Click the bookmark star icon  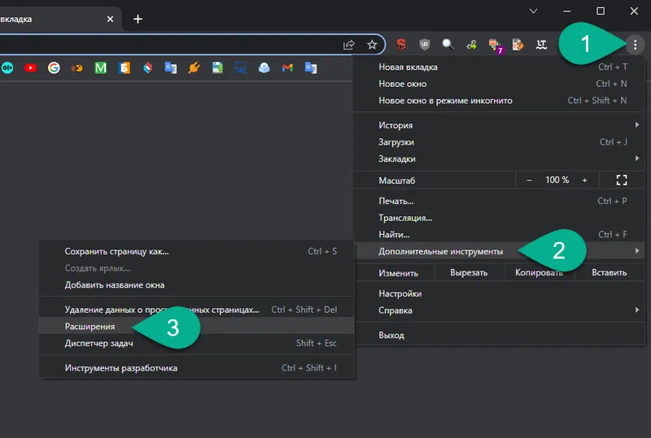(x=372, y=45)
